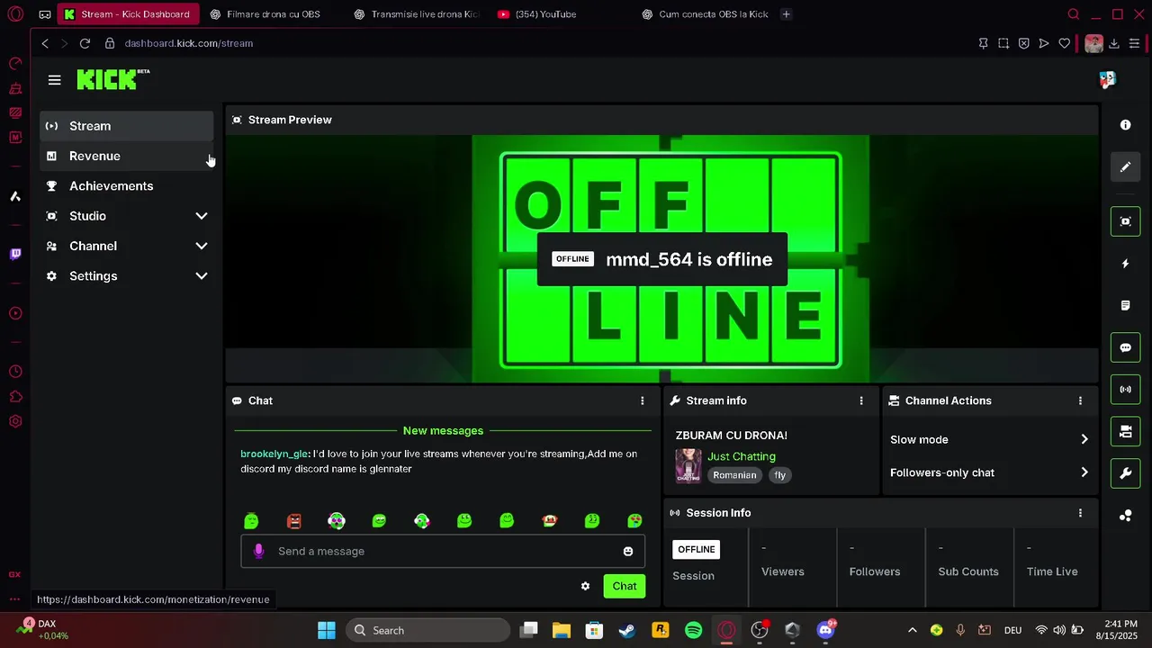Toggle the stream preview widget icon

1125,221
